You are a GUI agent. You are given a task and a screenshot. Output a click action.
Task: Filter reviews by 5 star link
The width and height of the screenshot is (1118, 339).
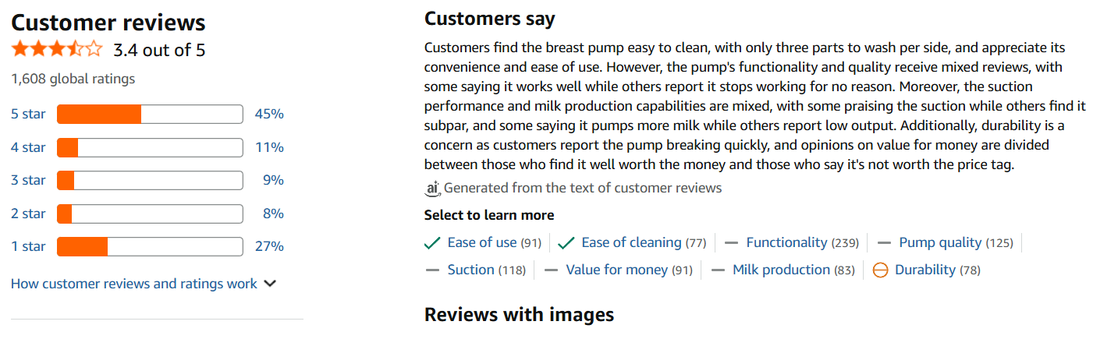[28, 115]
